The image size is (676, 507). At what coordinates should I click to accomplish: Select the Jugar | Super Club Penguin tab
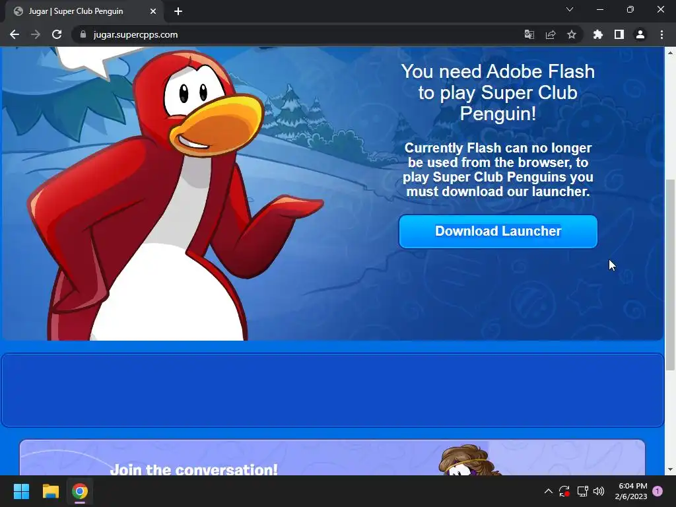coord(83,11)
